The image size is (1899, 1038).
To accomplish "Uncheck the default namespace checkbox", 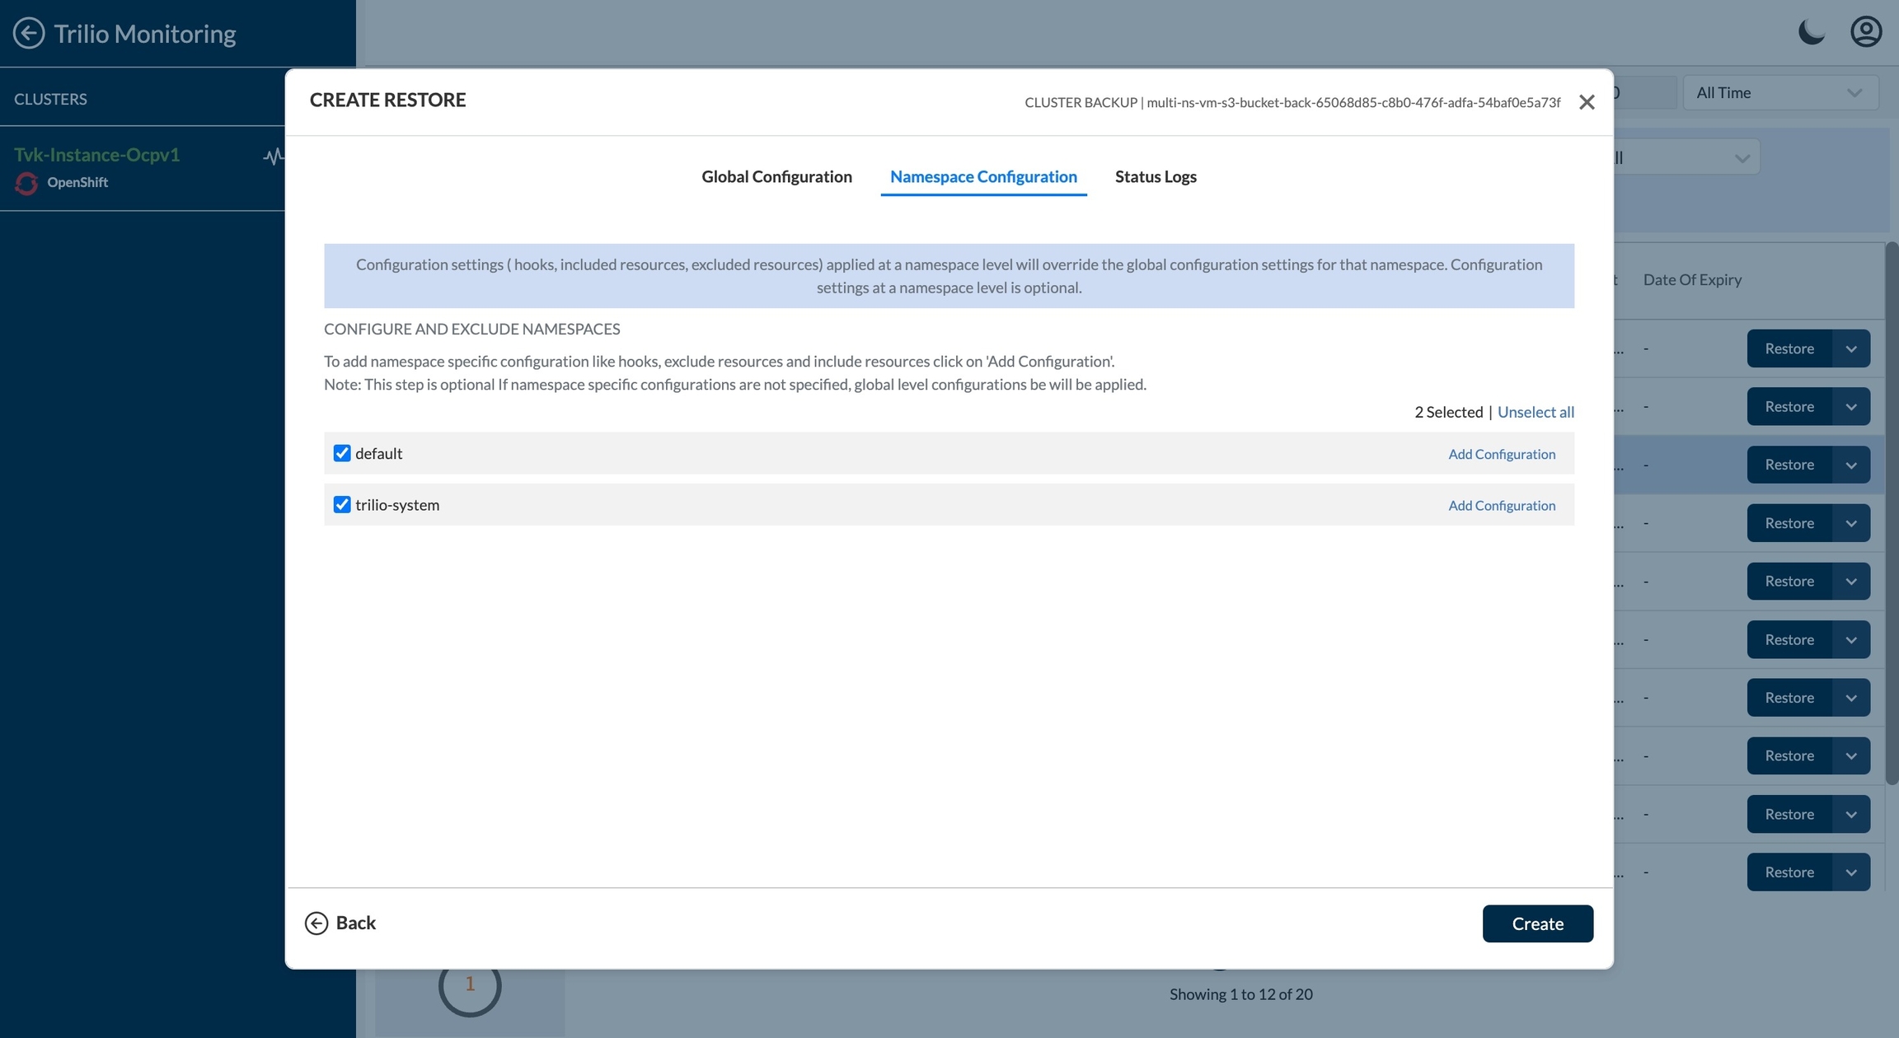I will coord(342,453).
